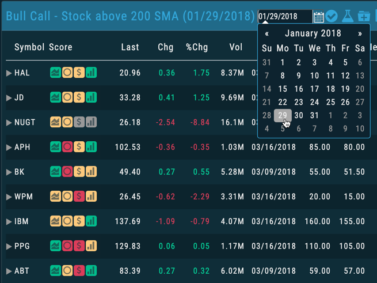Pick January 31 in the date picker

314,115
